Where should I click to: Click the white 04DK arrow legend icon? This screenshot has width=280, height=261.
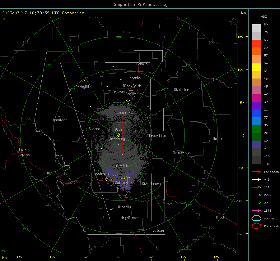click(256, 179)
